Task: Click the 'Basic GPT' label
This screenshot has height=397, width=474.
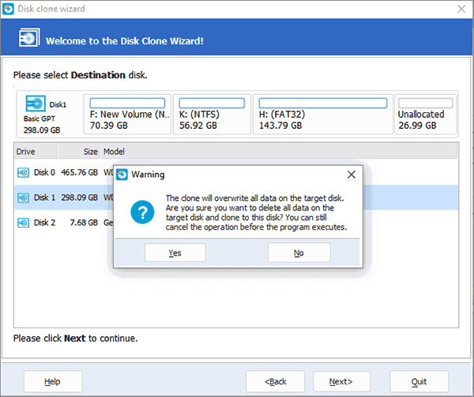Action: tap(39, 119)
